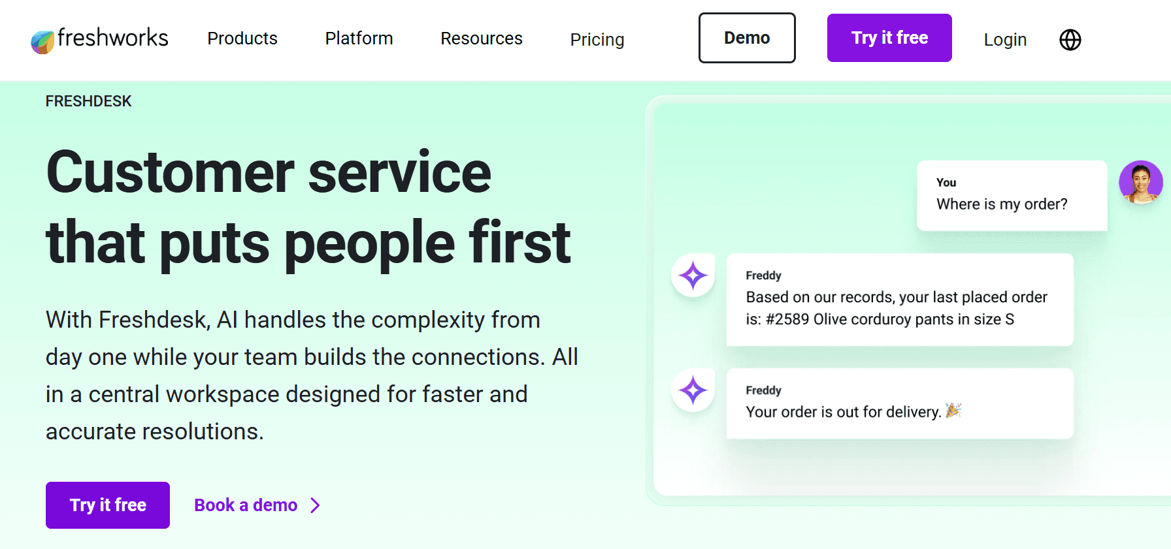Click the 'Where is my order?' chat bubble

(x=1012, y=195)
